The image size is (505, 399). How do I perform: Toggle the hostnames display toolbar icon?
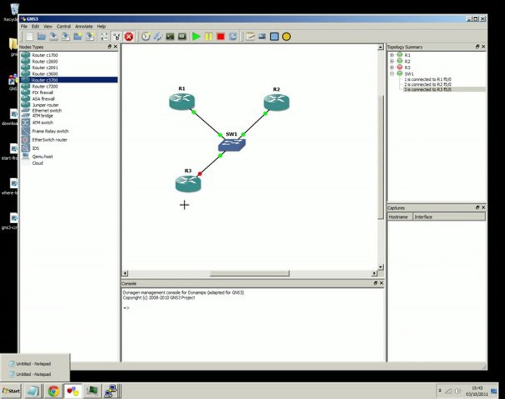pyautogui.click(x=116, y=37)
